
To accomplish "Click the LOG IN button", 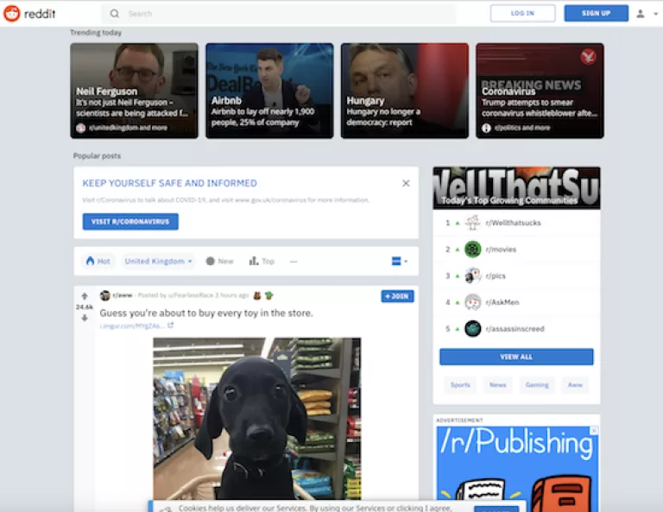I will pos(522,13).
